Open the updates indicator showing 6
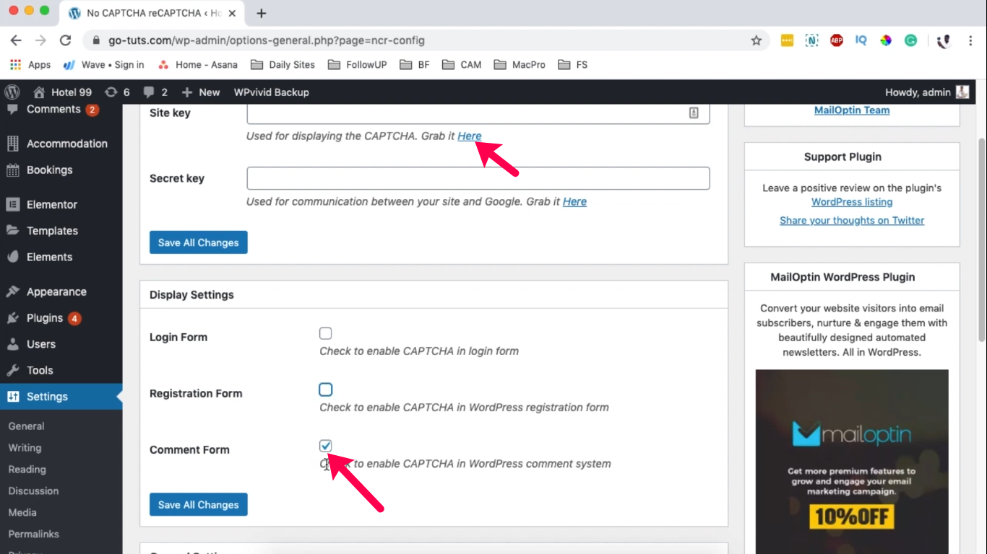The width and height of the screenshot is (987, 554). [118, 92]
